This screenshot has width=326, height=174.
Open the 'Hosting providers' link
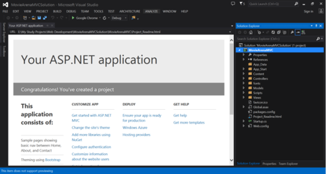pyautogui.click(x=136, y=135)
